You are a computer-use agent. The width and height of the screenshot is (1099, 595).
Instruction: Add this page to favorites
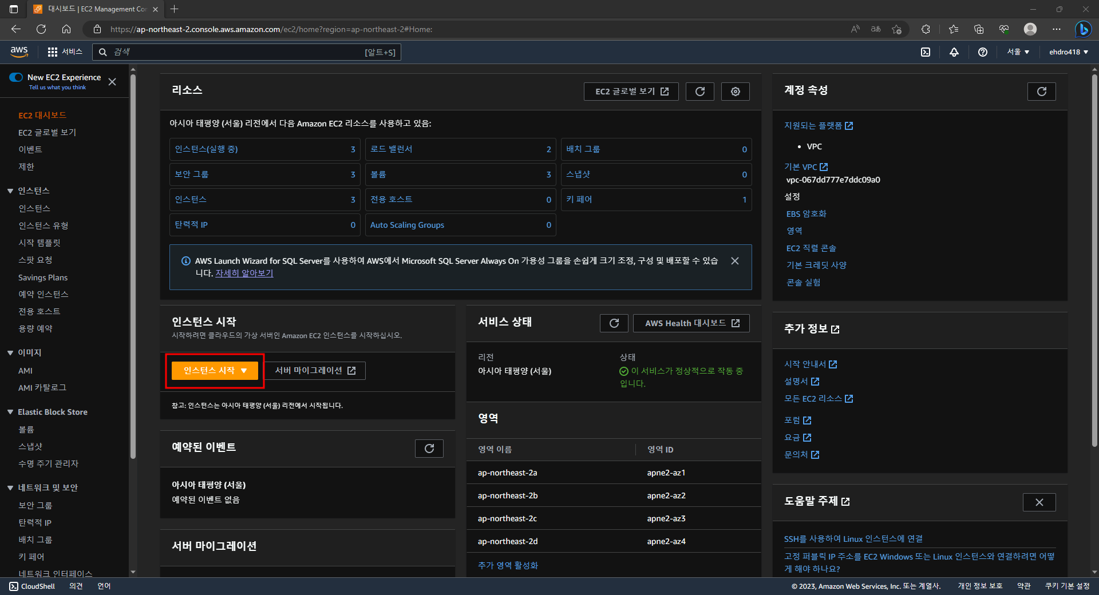(897, 29)
